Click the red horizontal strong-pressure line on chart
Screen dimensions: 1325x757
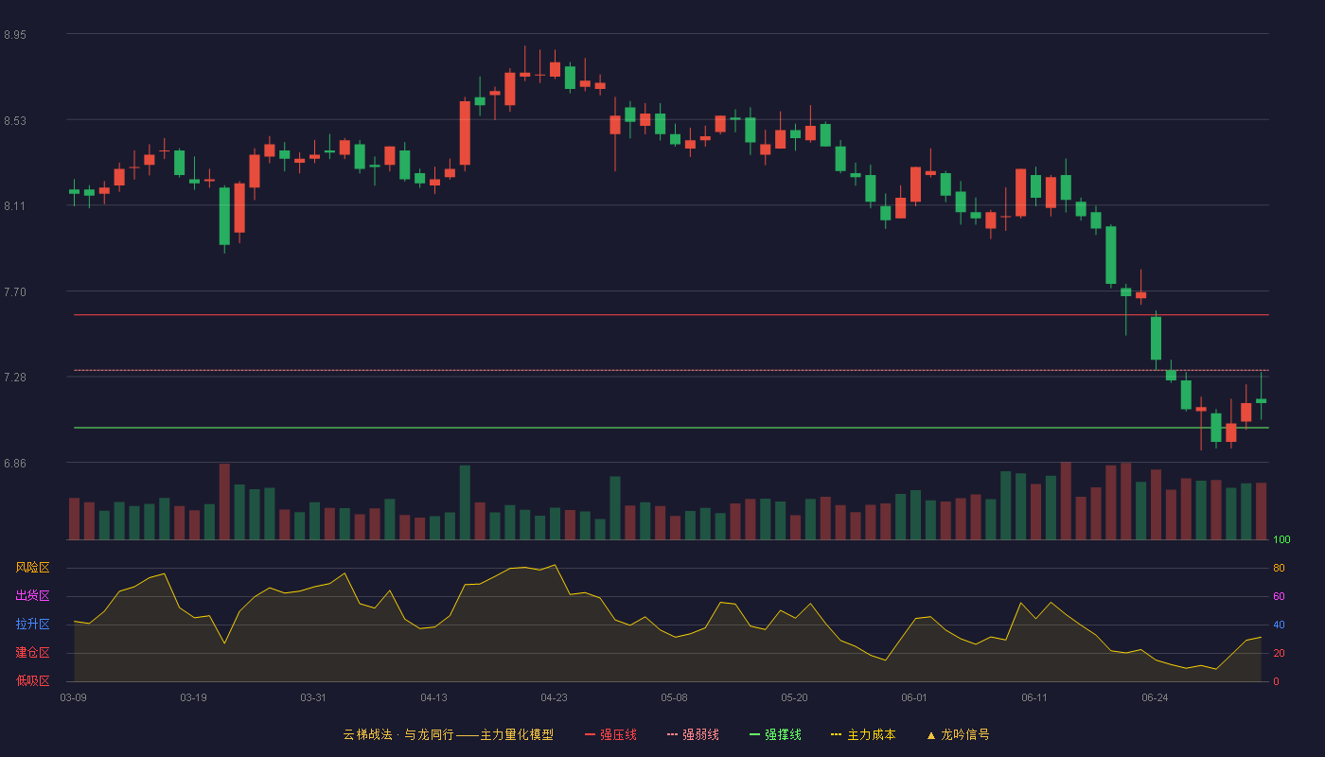coord(671,315)
